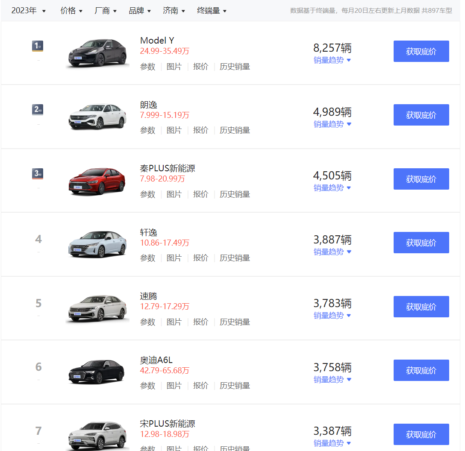Open 图片 link for 轩逸
465x451 pixels.
coord(174,258)
